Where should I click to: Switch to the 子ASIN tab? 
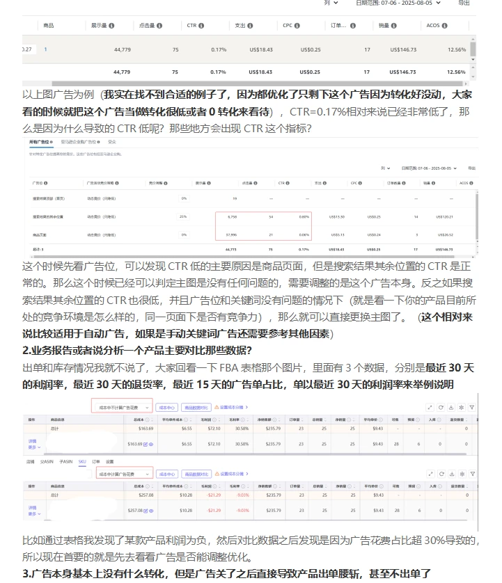click(x=66, y=462)
